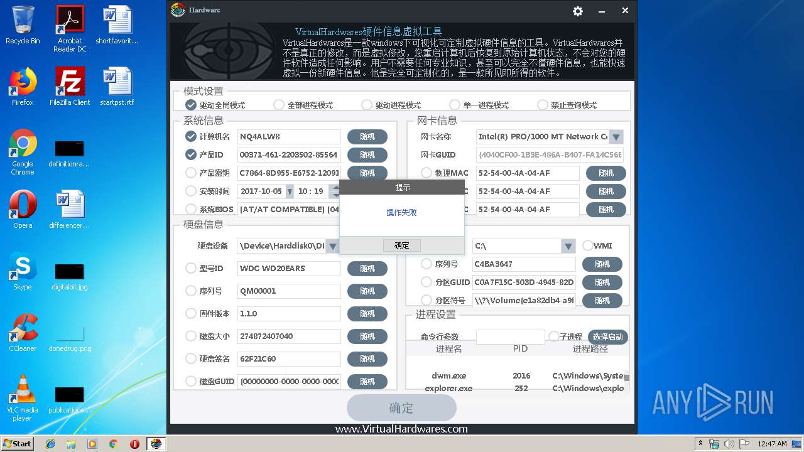
Task: Open the Chrome taskbar icon
Action: pyautogui.click(x=113, y=444)
